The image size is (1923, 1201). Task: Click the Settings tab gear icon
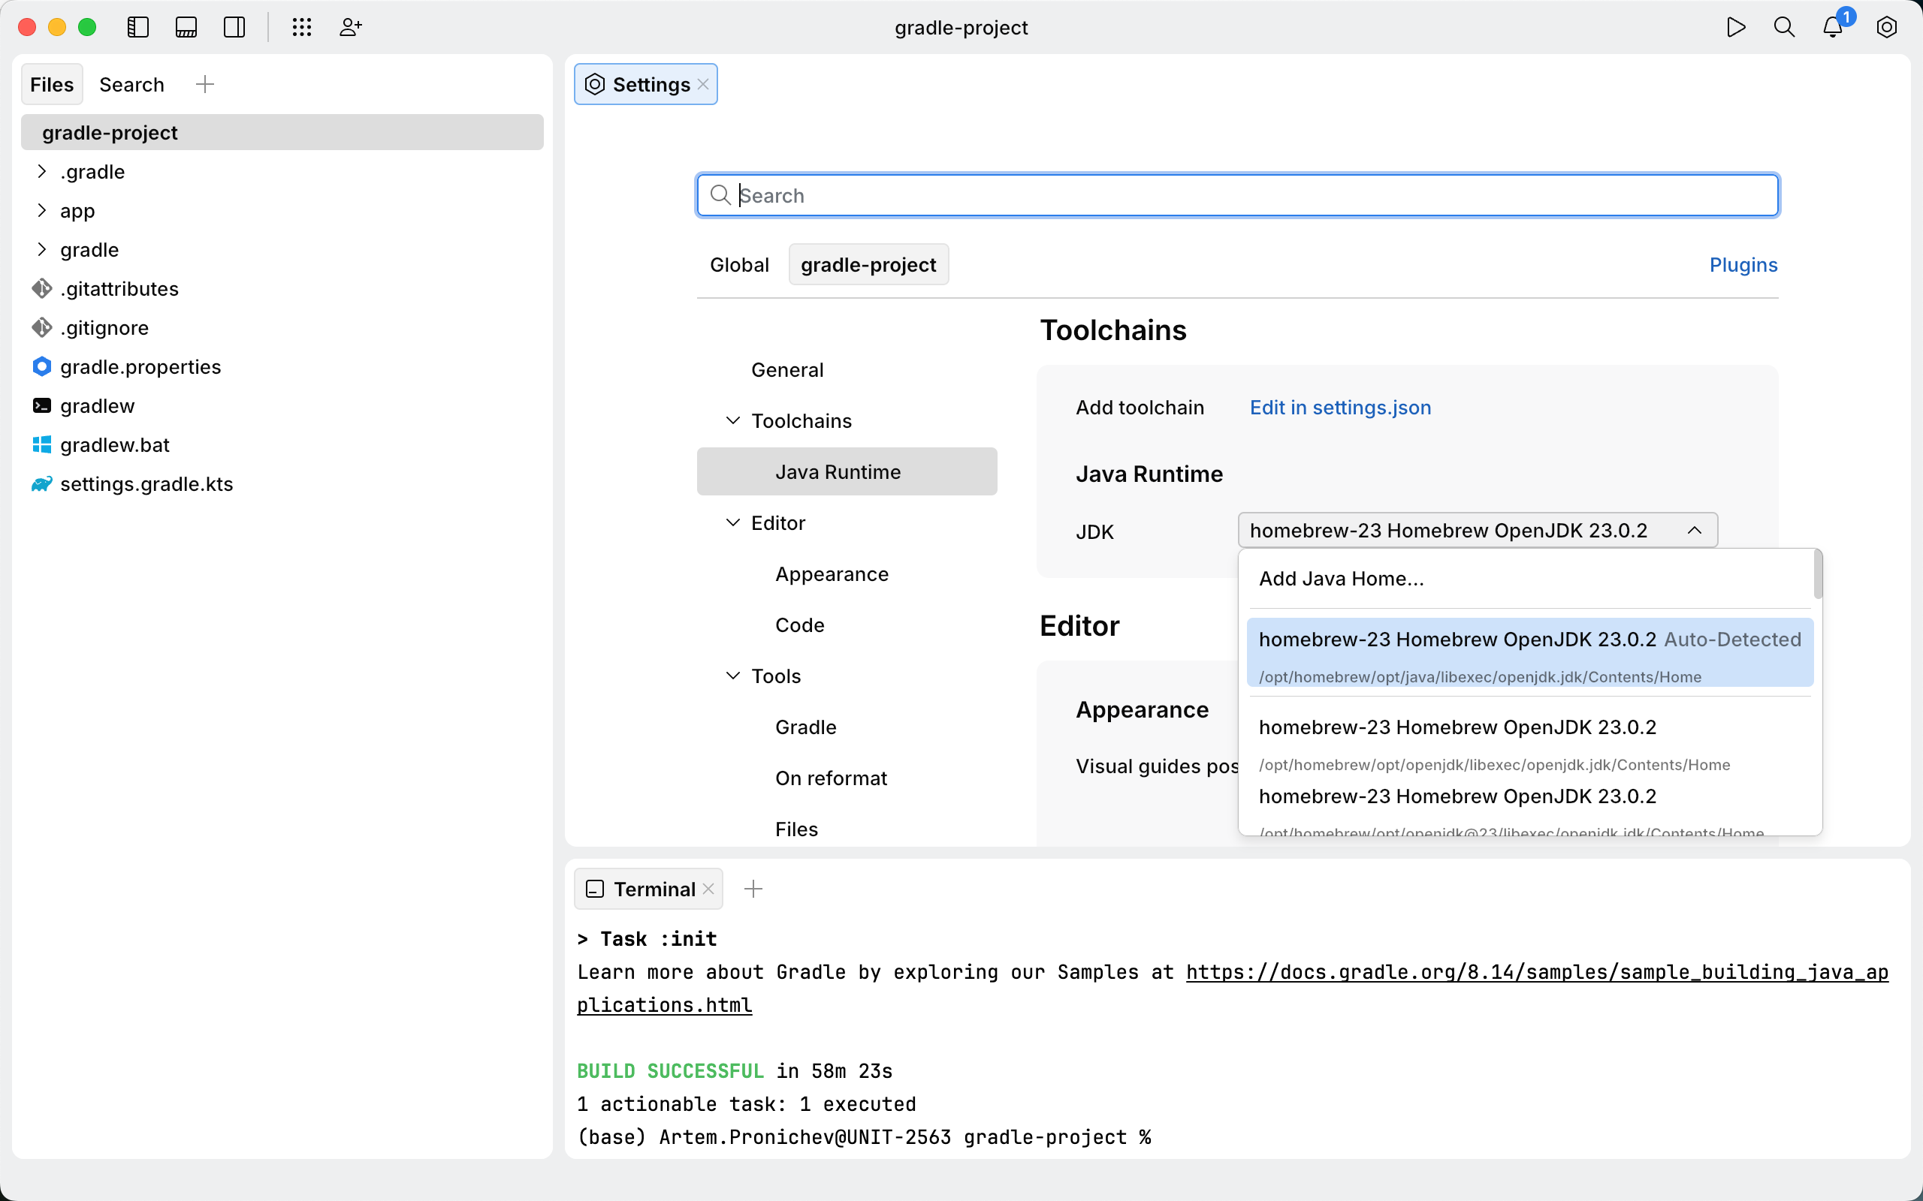[594, 84]
